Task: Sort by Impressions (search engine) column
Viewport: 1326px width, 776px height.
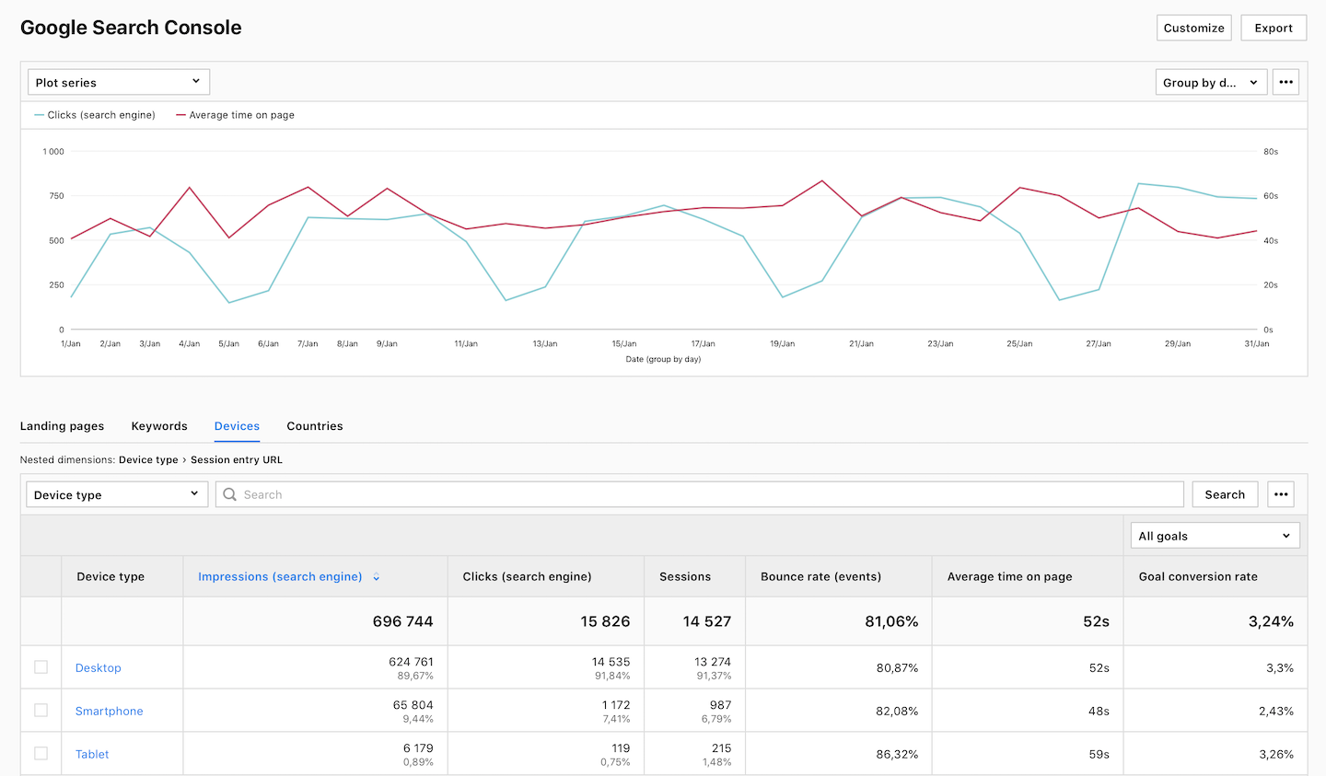Action: point(280,577)
